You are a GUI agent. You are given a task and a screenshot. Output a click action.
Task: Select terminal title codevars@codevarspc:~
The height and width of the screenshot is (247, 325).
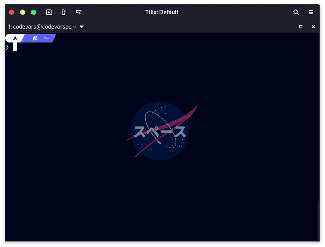(x=42, y=27)
